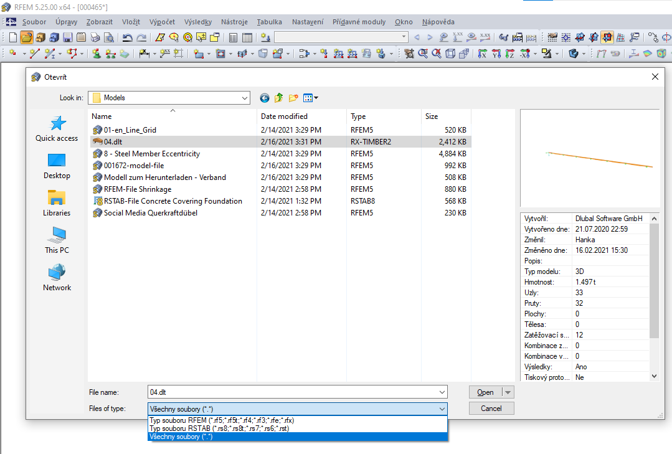This screenshot has height=454, width=672.
Task: Open the Výpočet menu
Action: [x=162, y=22]
